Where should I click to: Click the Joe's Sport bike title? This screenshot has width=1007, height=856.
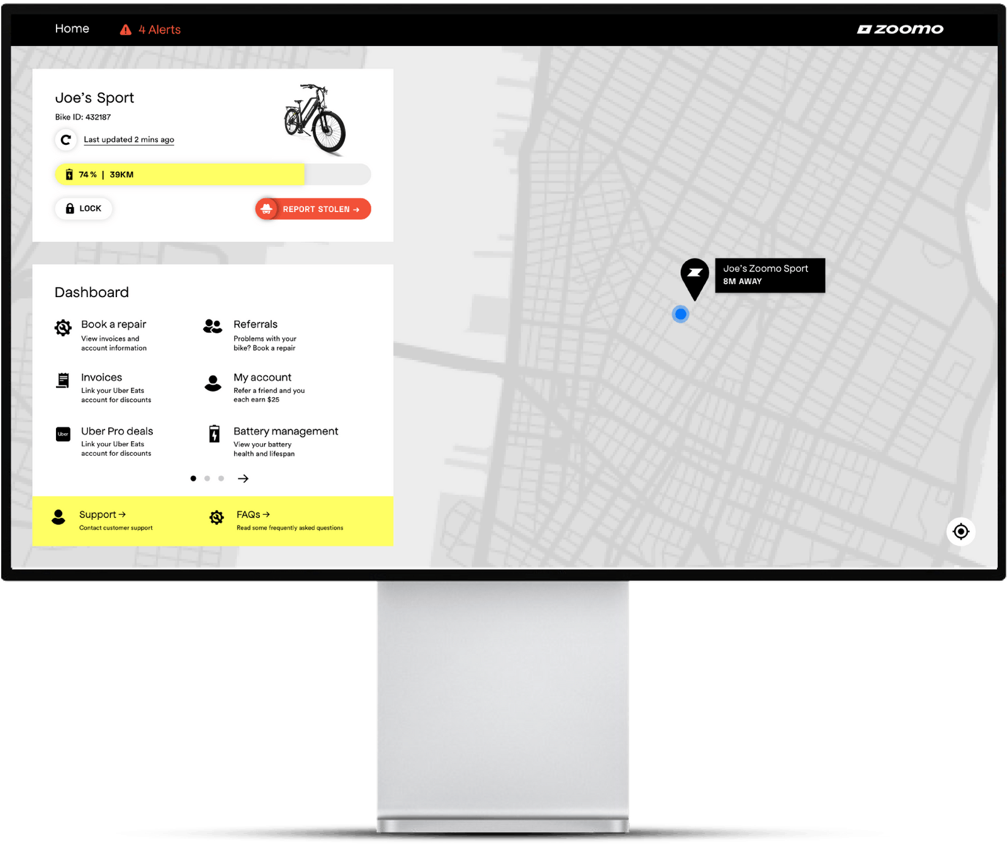coord(94,98)
